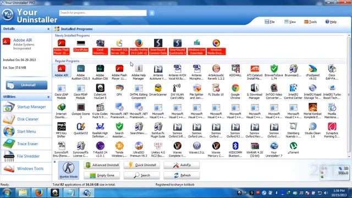Select the DriverScanner program icon
The image size is (352, 198).
tap(158, 90)
